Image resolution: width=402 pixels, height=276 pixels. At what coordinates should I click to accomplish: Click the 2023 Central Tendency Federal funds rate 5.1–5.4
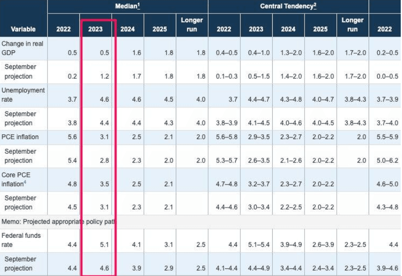click(x=258, y=245)
